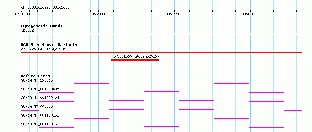Click the chr3:38561699..38562066 region label
The height and width of the screenshot is (132, 312).
click(x=45, y=8)
